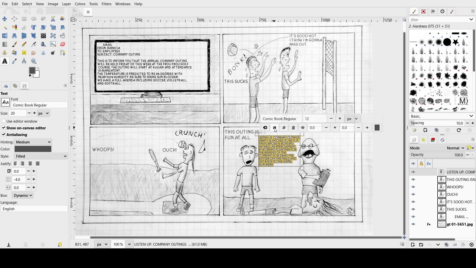This screenshot has height=268, width=476.
Task: Select the Zoom tool
Action: 34,61
